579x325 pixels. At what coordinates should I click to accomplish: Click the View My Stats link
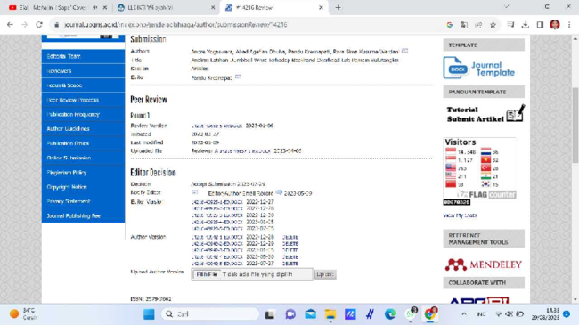point(460,215)
